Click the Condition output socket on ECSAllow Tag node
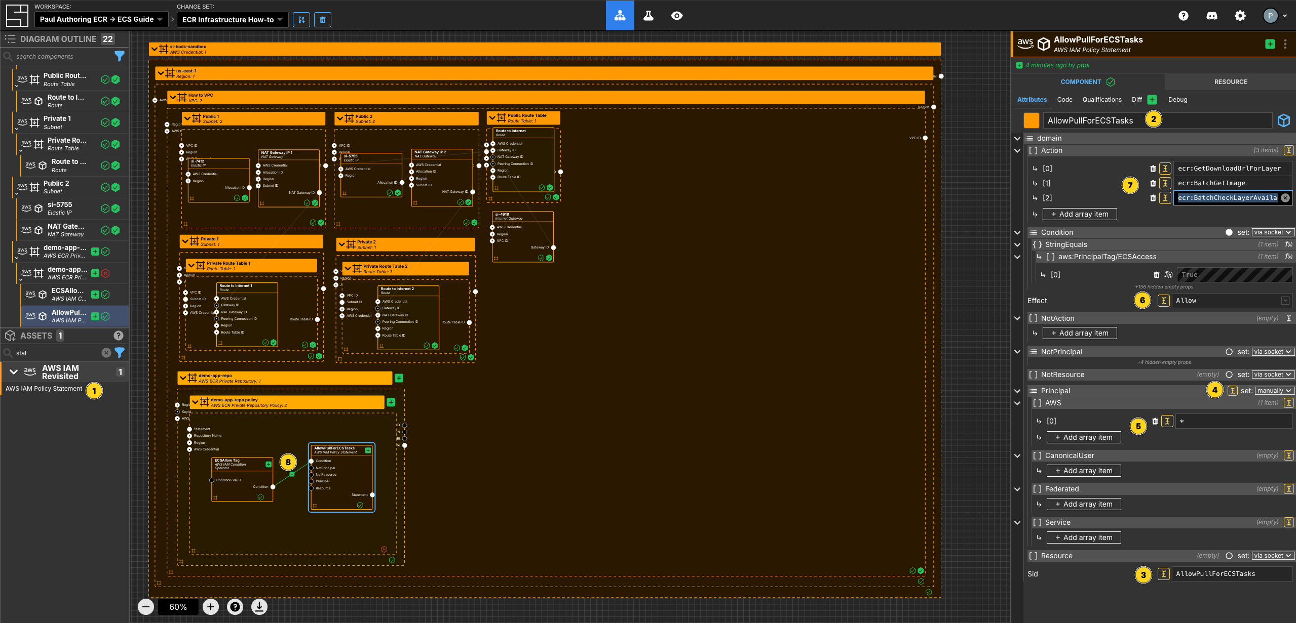This screenshot has width=1296, height=623. pos(273,487)
